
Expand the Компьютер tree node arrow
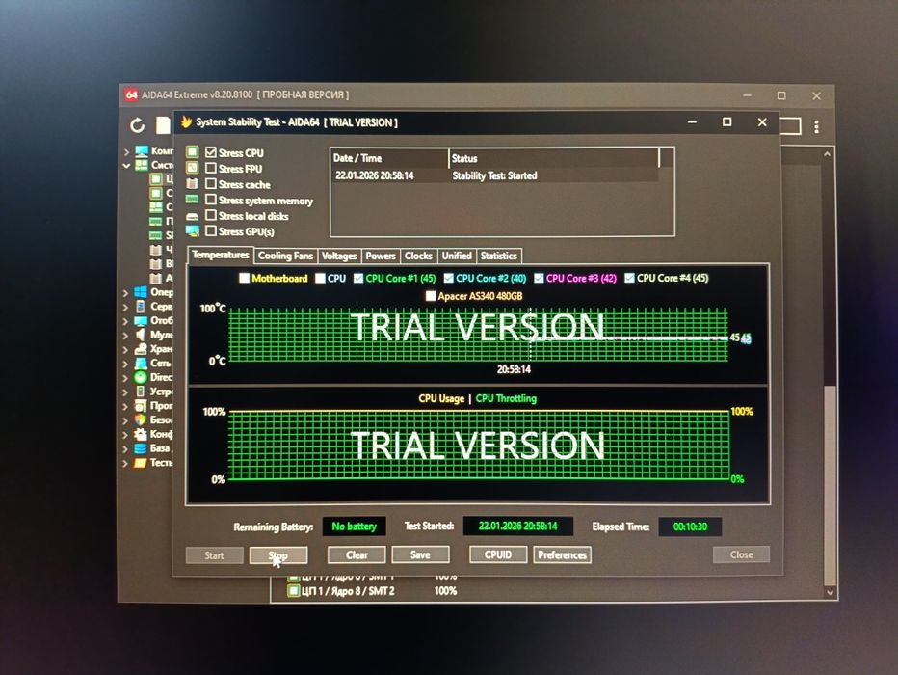(126, 151)
